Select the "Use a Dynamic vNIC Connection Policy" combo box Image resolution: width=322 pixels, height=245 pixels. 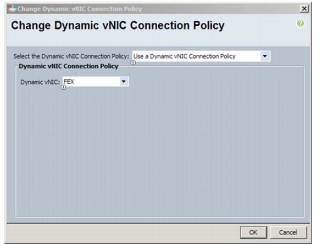(201, 56)
